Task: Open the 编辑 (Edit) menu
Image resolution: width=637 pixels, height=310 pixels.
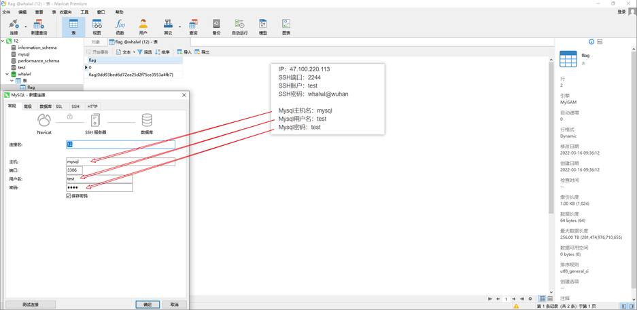Action: click(x=22, y=12)
